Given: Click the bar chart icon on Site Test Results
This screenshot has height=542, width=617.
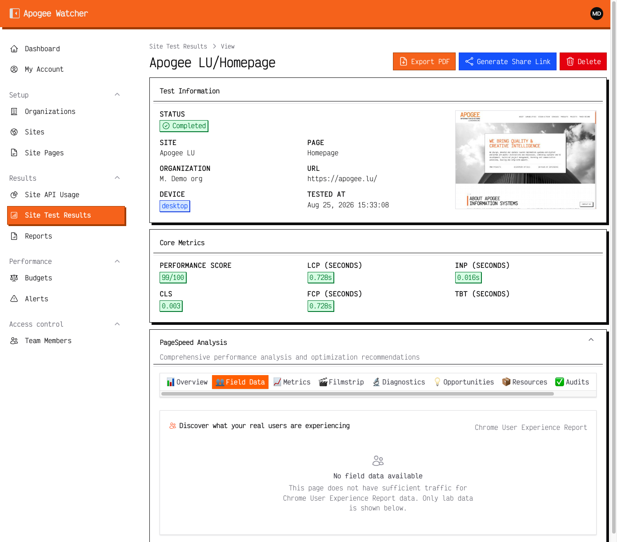Looking at the screenshot, I should coord(14,215).
